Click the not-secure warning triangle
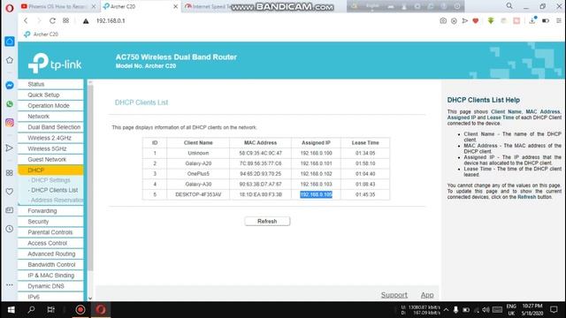566x318 pixels. 86,21
